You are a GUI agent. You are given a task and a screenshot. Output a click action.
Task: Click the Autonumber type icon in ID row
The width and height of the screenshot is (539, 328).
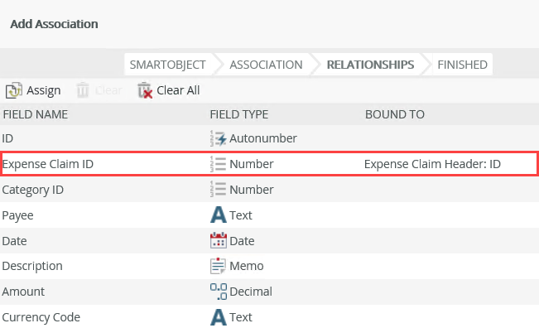click(219, 138)
